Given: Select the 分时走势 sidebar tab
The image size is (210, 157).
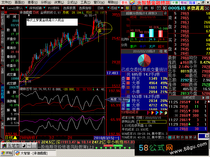Looking at the screenshot, I should [2, 19].
